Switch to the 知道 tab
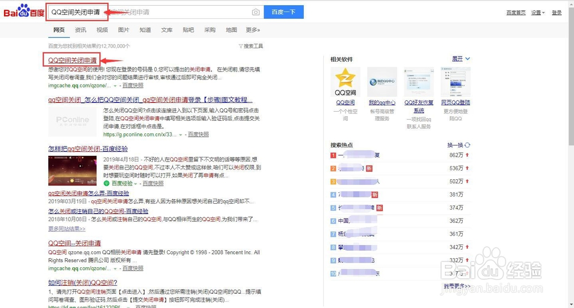 point(145,30)
